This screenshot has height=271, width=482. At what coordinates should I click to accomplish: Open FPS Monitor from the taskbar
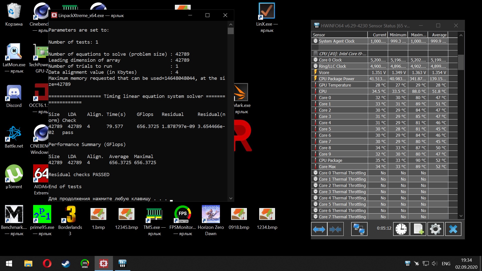(x=85, y=263)
